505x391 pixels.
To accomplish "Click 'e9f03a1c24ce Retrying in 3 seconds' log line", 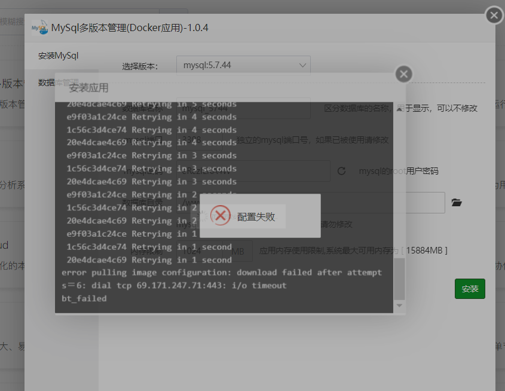I will pyautogui.click(x=152, y=155).
